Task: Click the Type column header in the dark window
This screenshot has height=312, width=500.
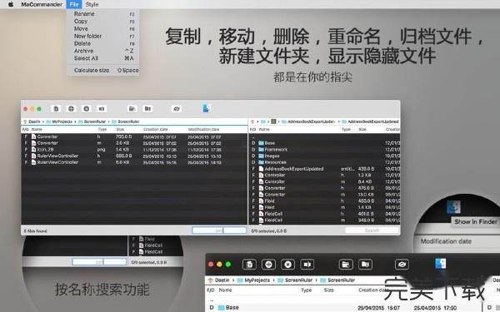Action: [306, 290]
